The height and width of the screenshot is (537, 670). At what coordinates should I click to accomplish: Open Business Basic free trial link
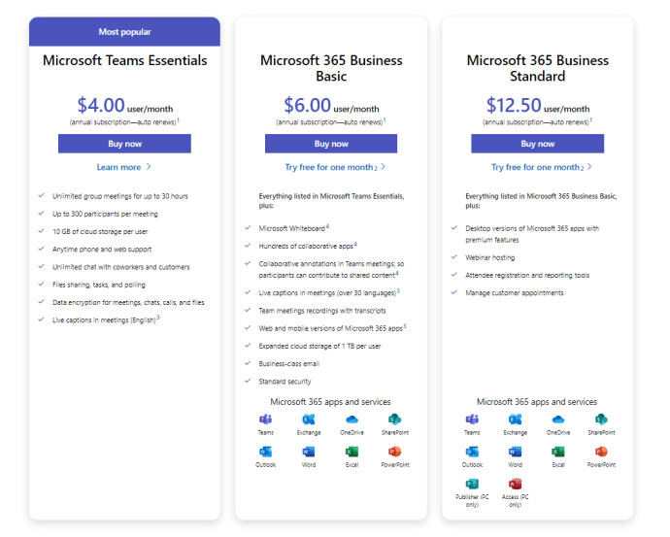click(x=331, y=167)
